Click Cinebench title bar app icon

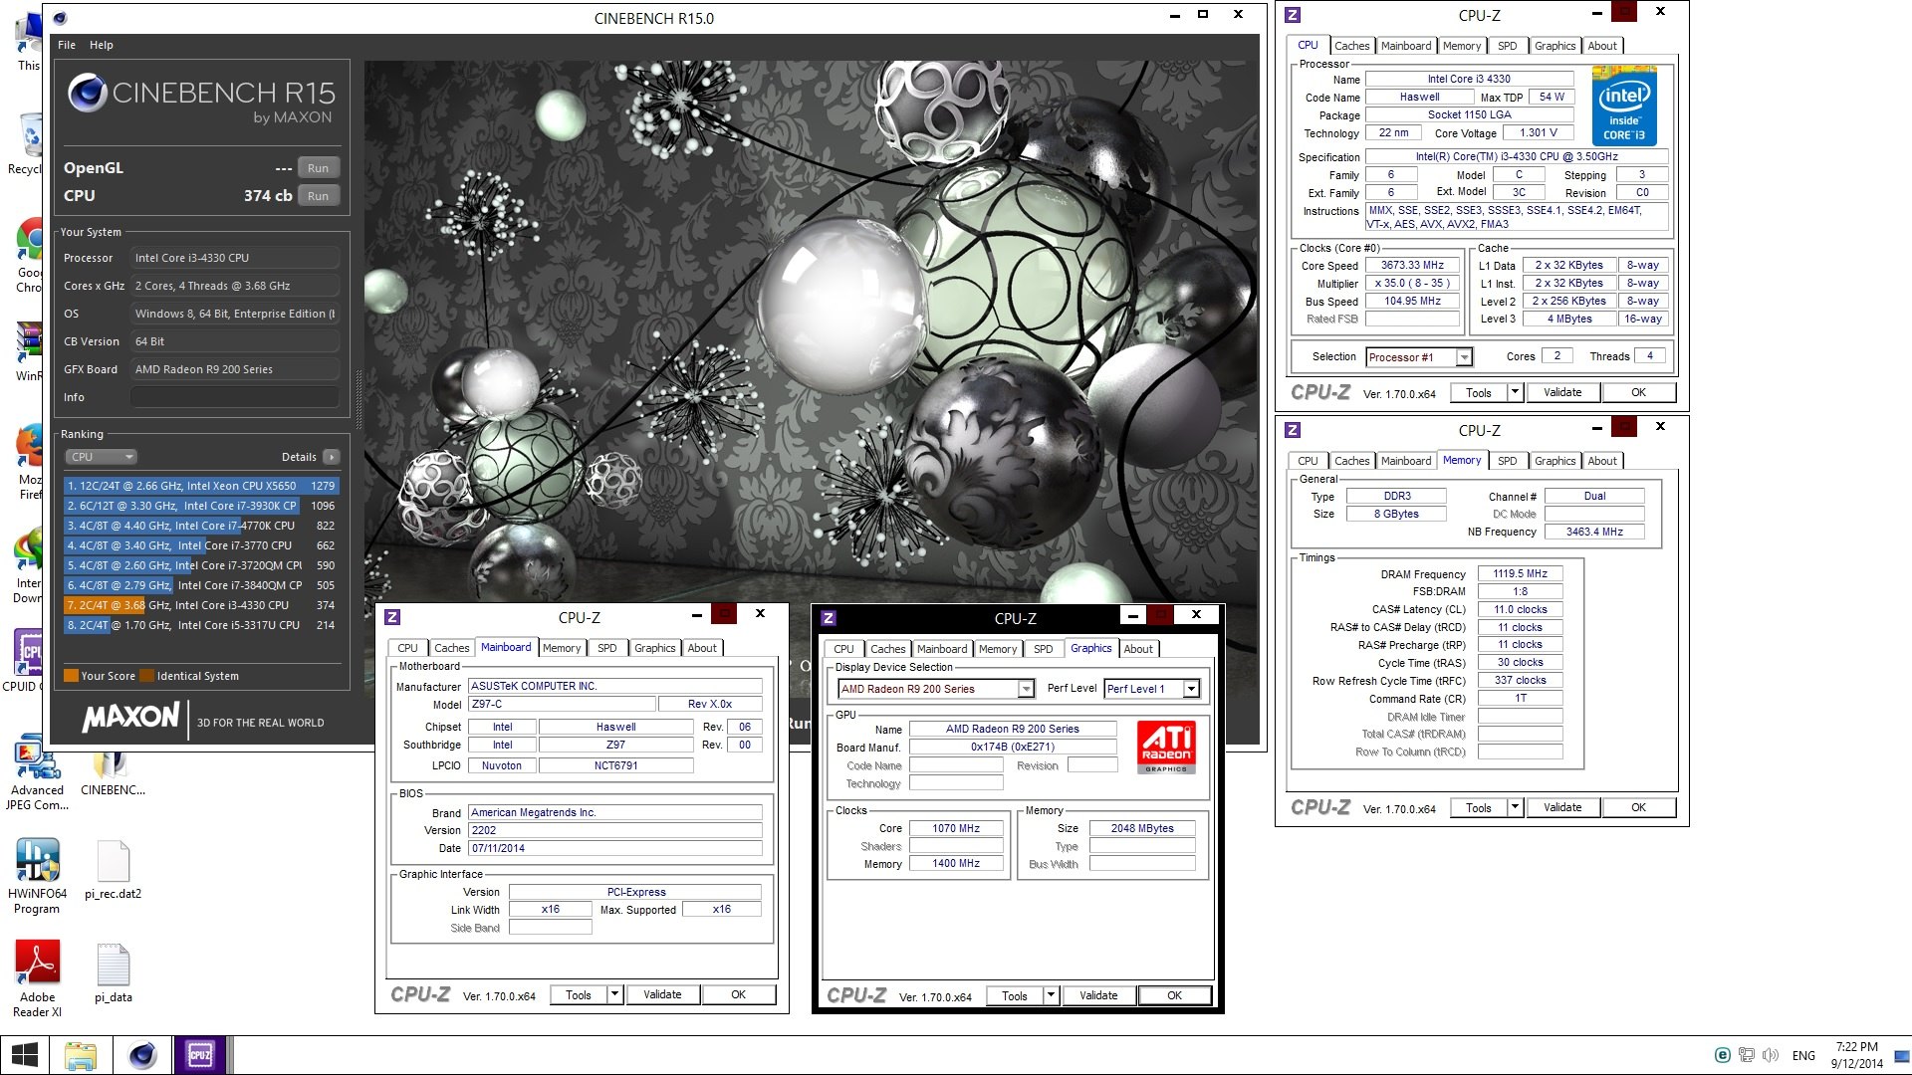coord(61,17)
